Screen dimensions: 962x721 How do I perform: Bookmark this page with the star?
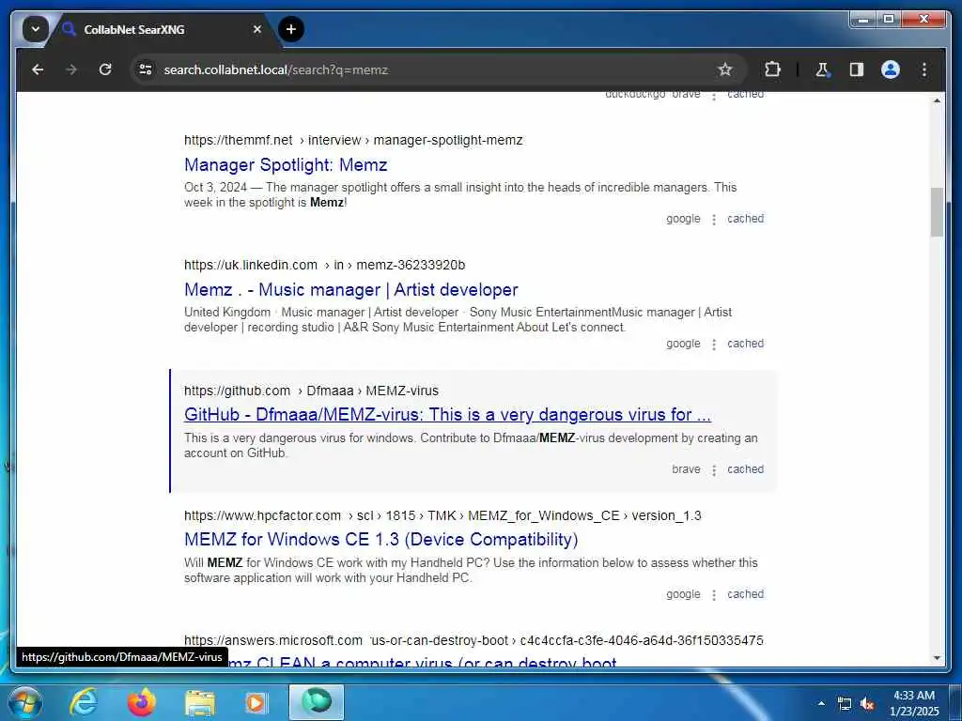click(725, 69)
